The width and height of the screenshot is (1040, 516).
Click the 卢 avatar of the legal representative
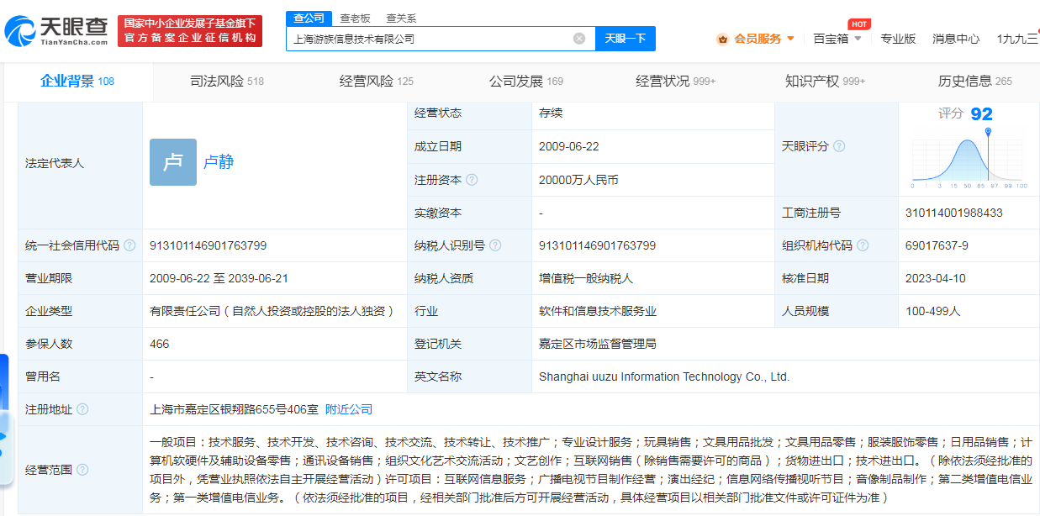tap(173, 162)
